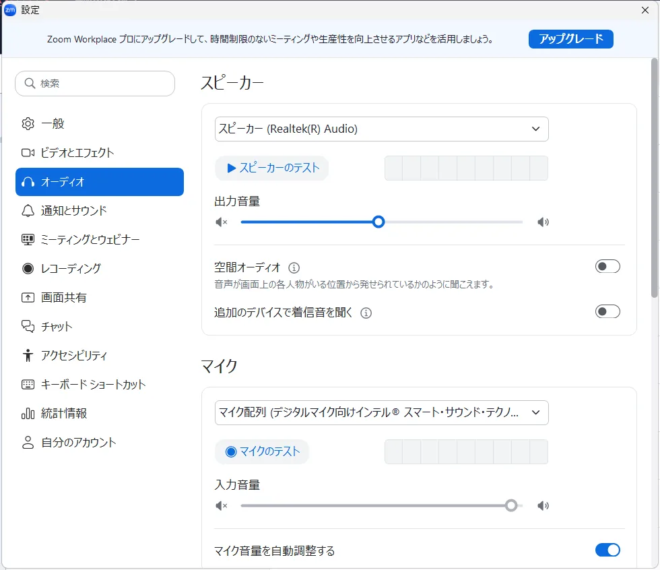The height and width of the screenshot is (570, 660).
Task: Click the 出力音量 slider handle
Action: 378,222
